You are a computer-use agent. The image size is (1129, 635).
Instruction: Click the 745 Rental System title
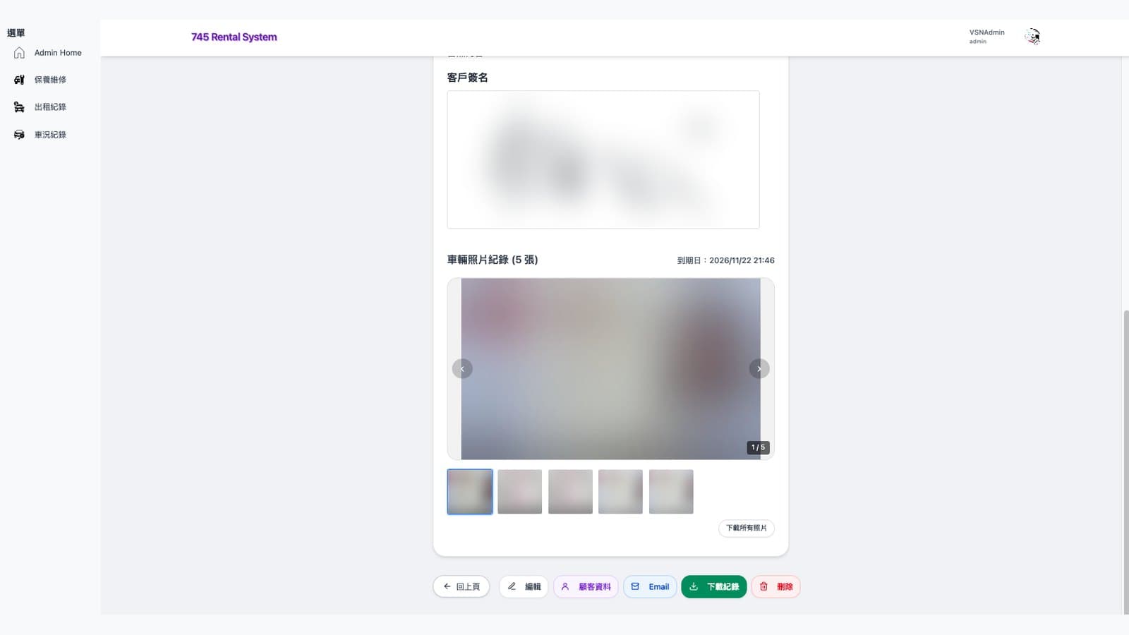(234, 37)
